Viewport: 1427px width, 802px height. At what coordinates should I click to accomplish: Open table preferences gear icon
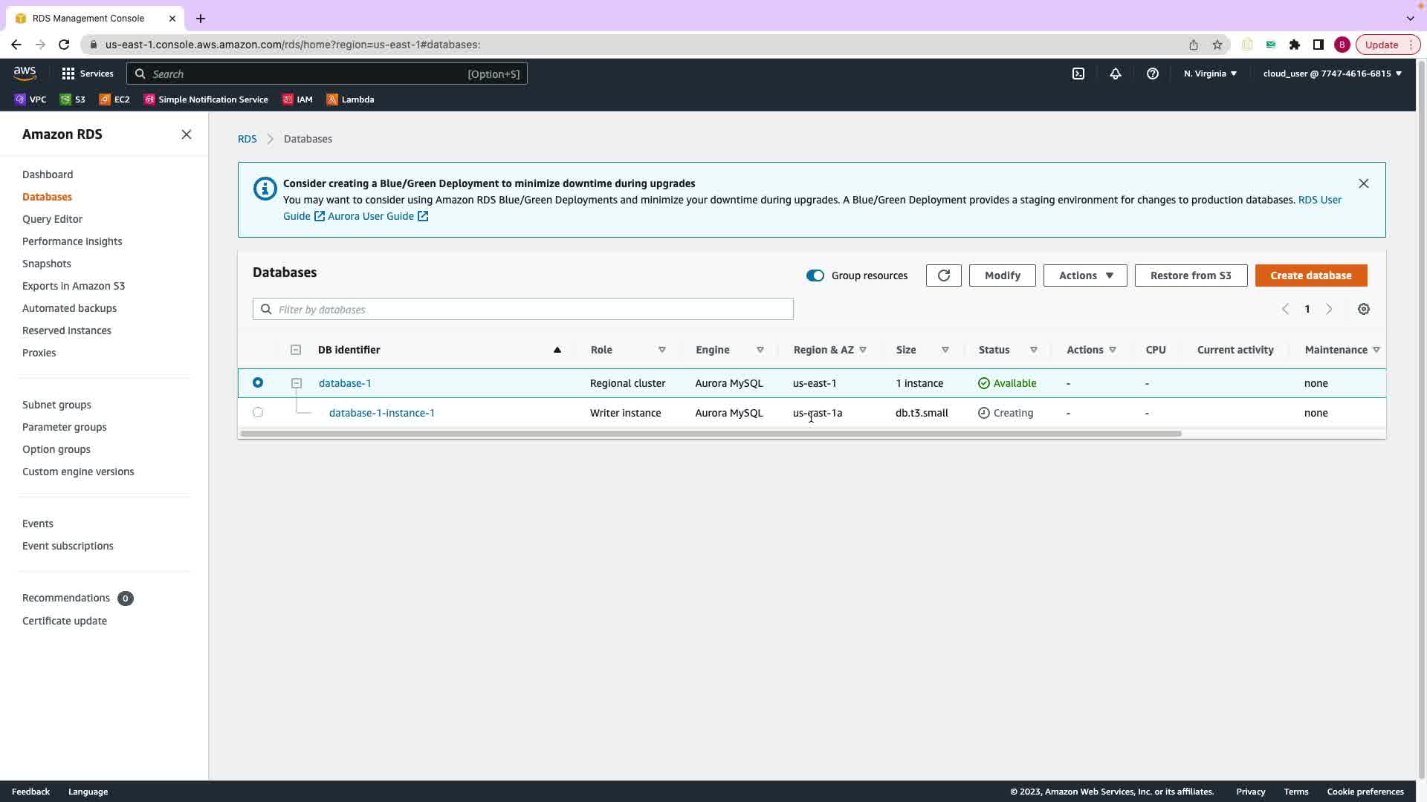click(1363, 309)
